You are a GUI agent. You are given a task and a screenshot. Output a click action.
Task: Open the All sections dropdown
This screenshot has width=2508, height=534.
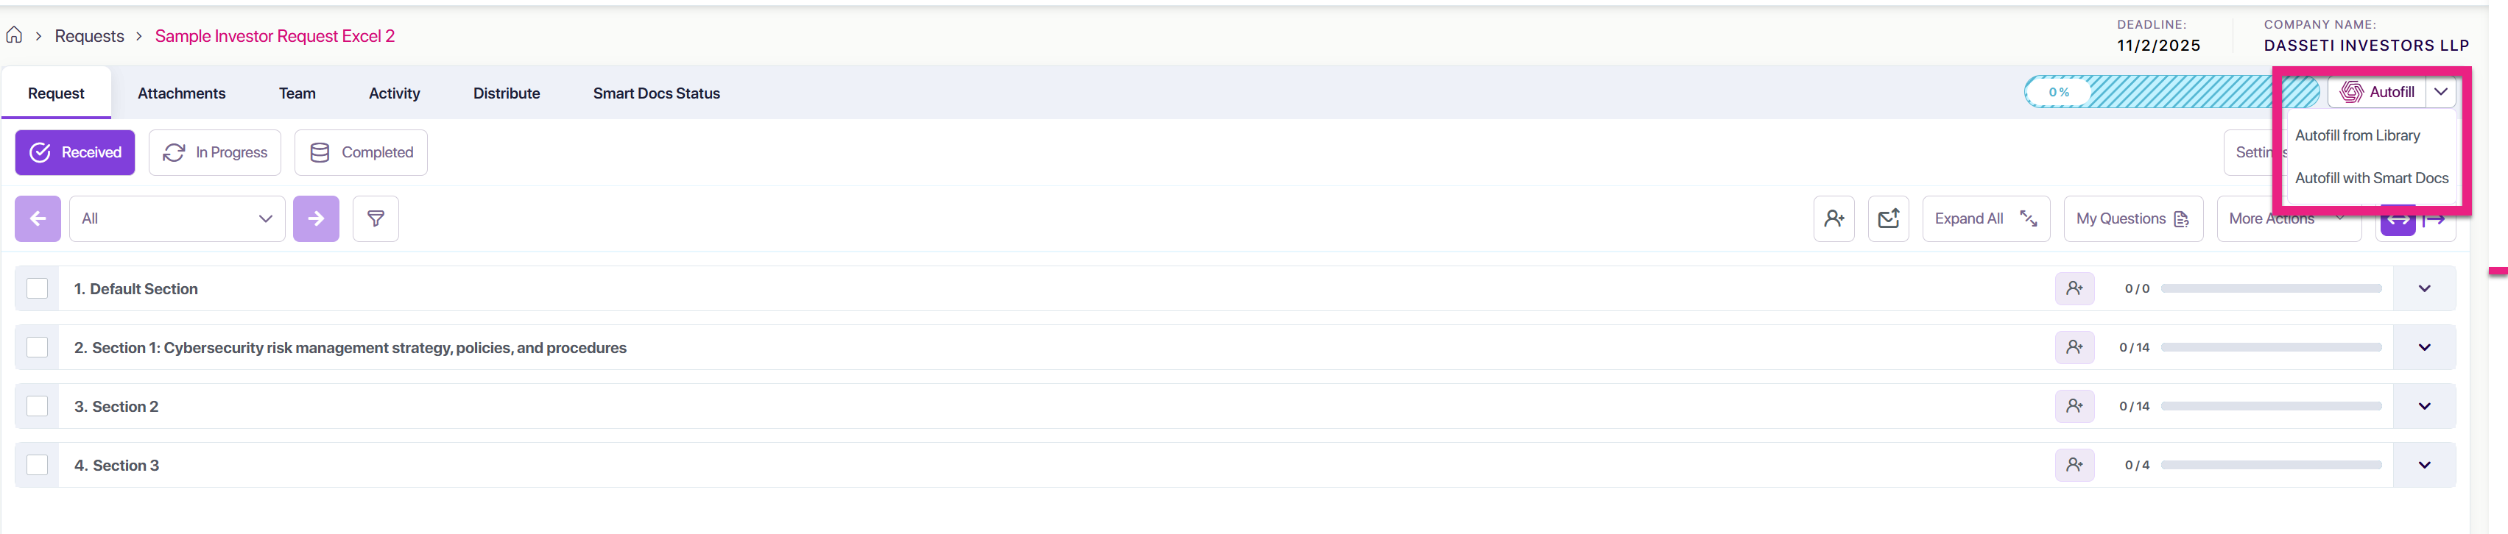click(177, 218)
